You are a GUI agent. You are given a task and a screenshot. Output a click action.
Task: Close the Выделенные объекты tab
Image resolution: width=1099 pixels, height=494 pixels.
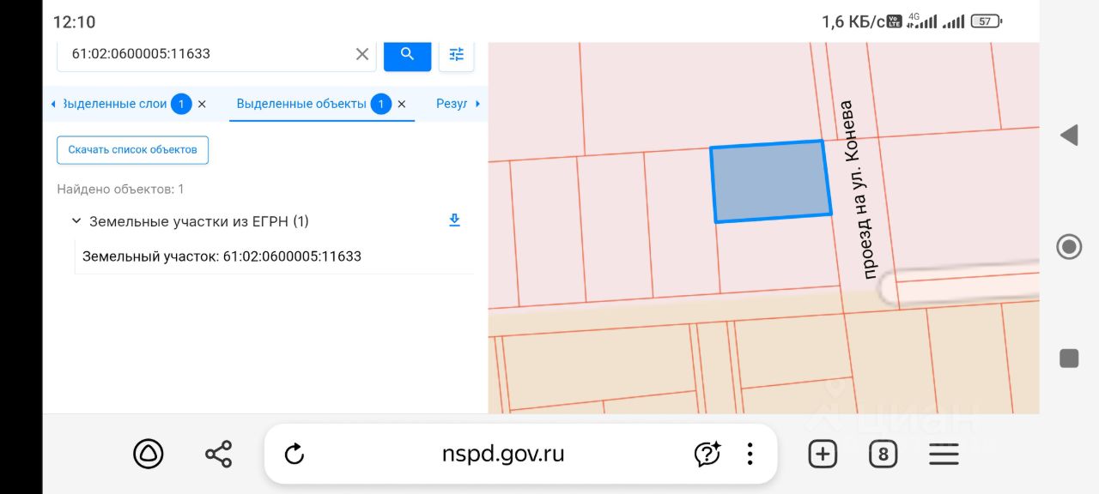pos(401,104)
